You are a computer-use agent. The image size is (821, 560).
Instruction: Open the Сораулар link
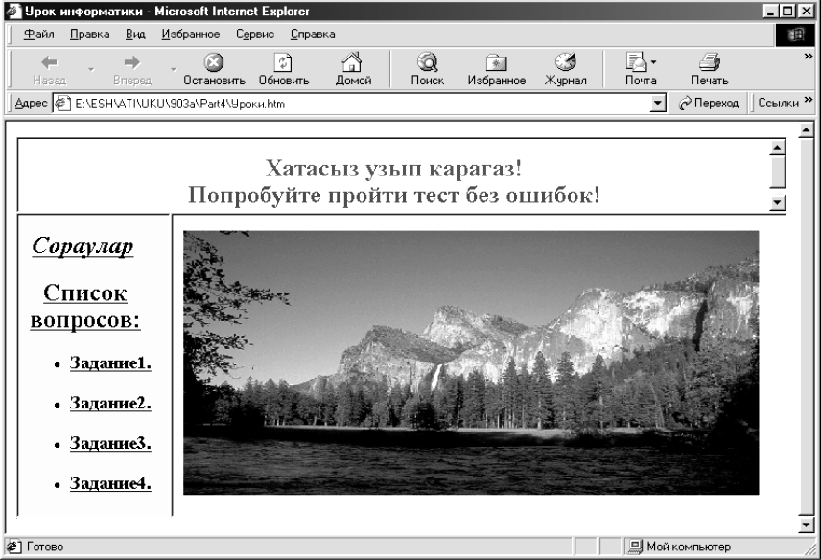tap(82, 246)
